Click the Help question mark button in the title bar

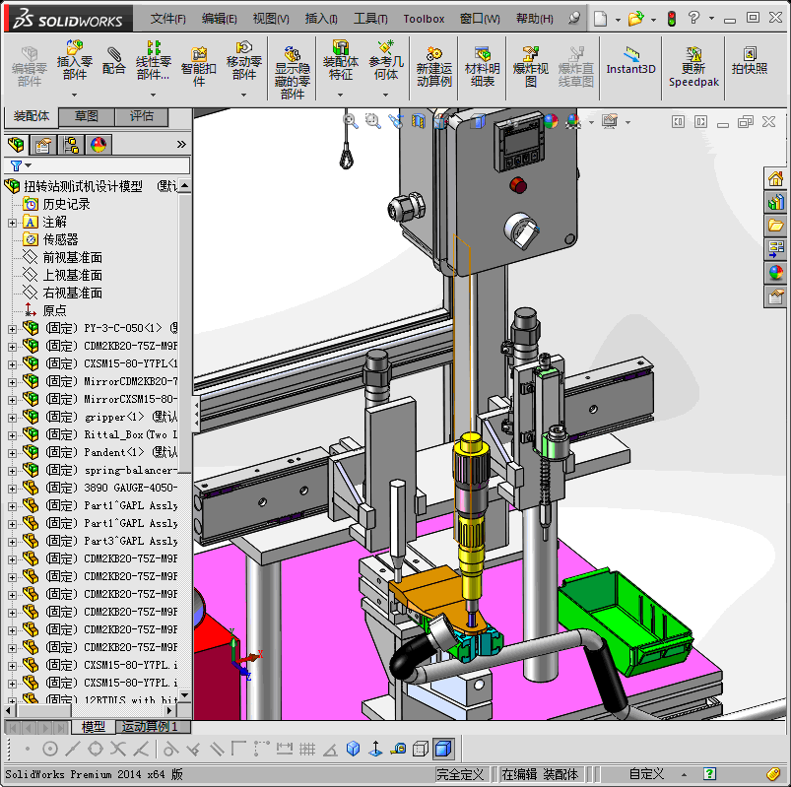point(694,18)
